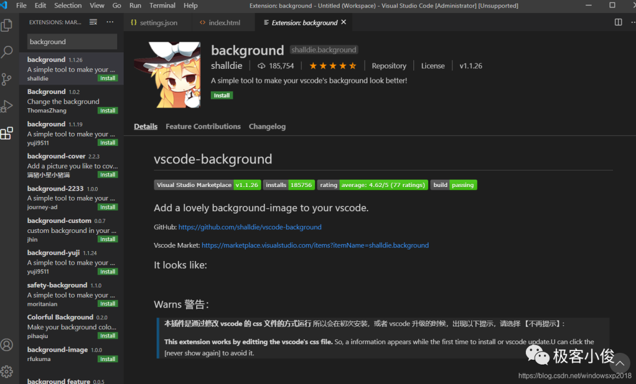Viewport: 636px width, 384px height.
Task: Open the Terminal menu
Action: [163, 5]
